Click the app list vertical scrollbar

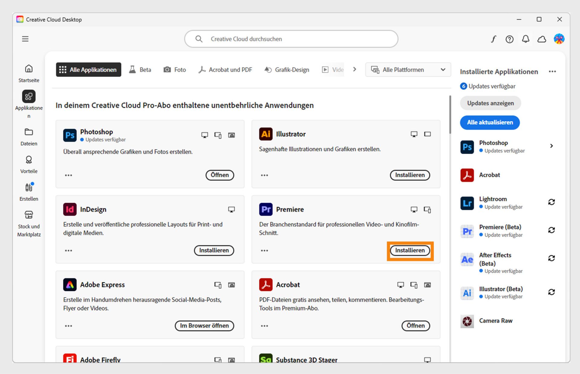click(450, 115)
